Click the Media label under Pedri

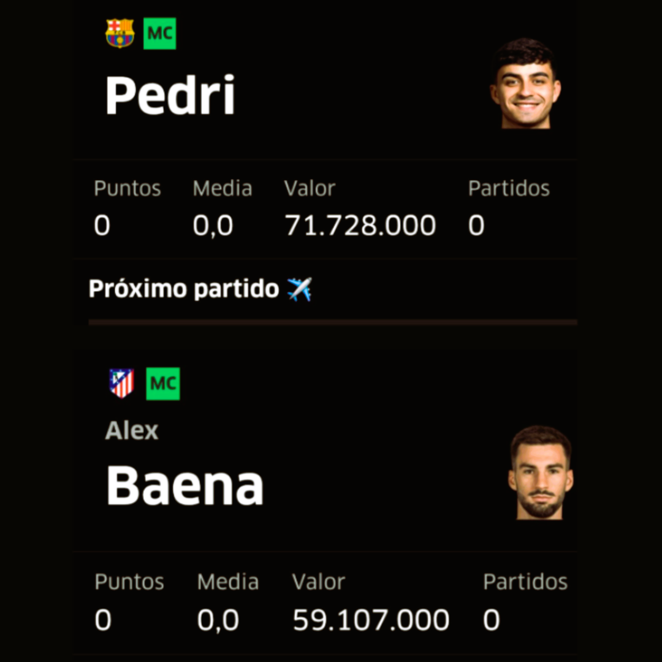click(223, 188)
